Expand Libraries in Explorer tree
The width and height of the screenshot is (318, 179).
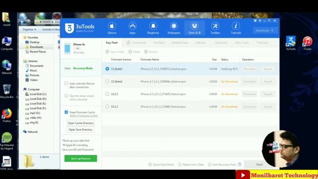click(x=30, y=61)
